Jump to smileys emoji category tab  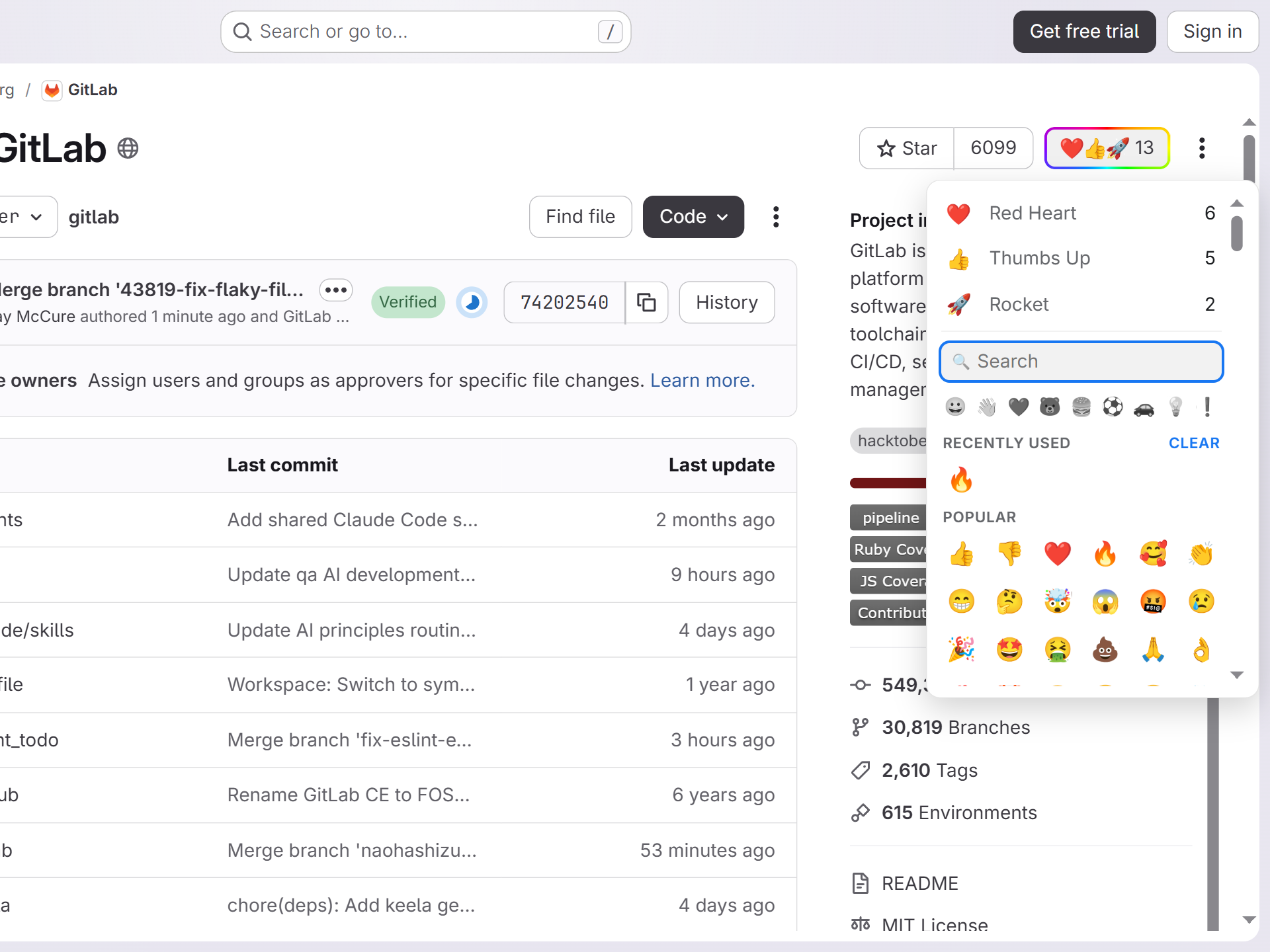click(954, 407)
